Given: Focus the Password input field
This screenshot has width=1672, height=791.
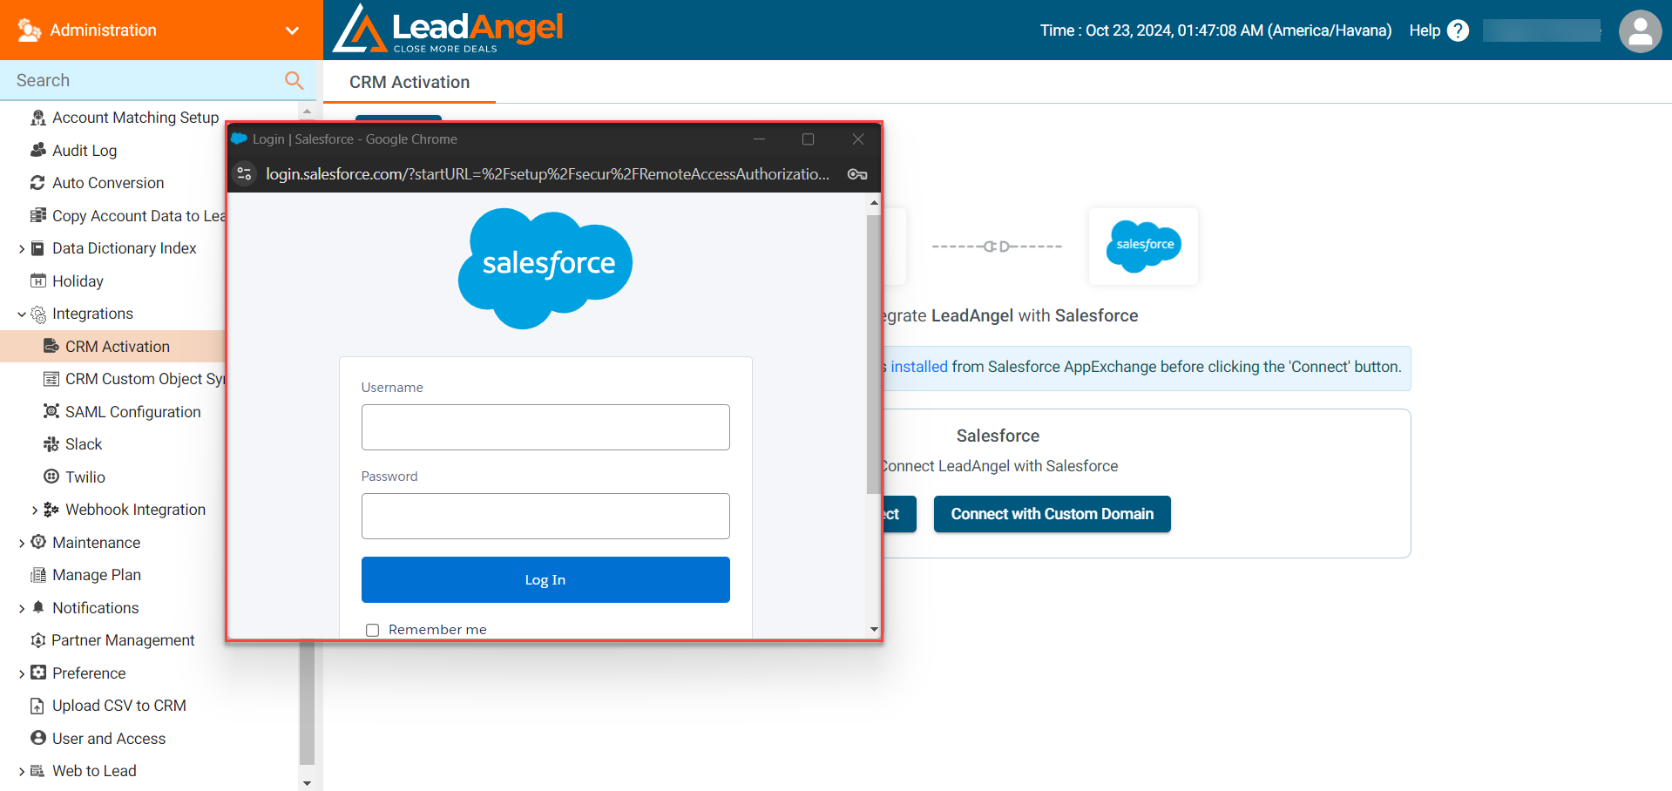Looking at the screenshot, I should (545, 516).
